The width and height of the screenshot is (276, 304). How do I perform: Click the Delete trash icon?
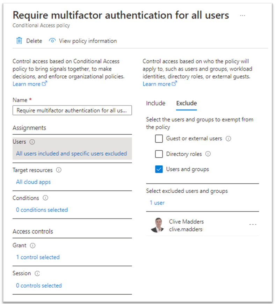(x=19, y=40)
